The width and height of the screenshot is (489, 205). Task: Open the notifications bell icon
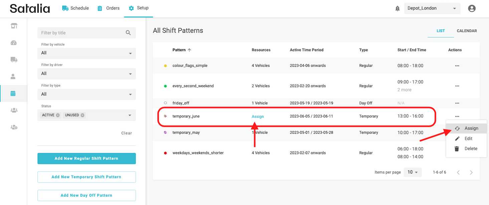click(x=397, y=9)
